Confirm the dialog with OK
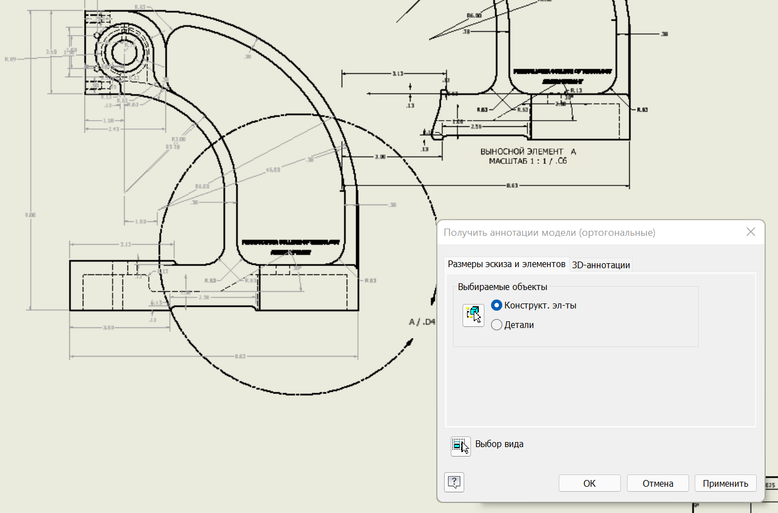778x513 pixels. pos(590,483)
